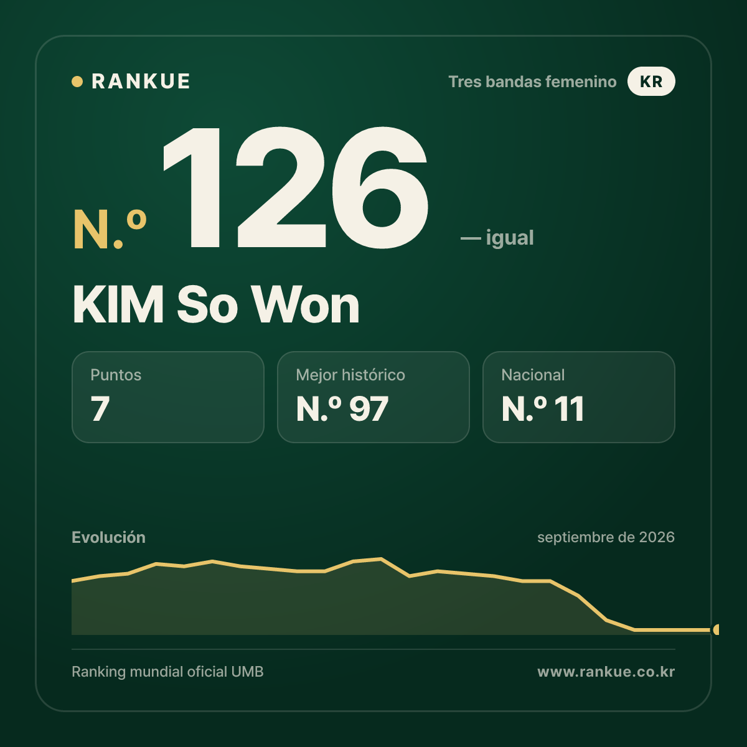
Task: Click the large 126 ranking number
Action: [x=295, y=187]
